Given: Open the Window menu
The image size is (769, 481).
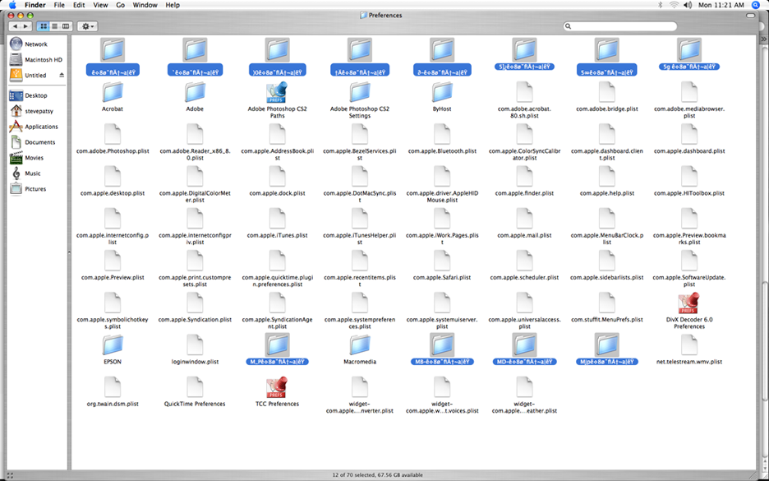Looking at the screenshot, I should coord(145,5).
